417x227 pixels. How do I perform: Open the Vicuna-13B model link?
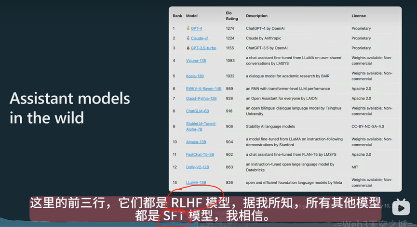tap(196, 61)
